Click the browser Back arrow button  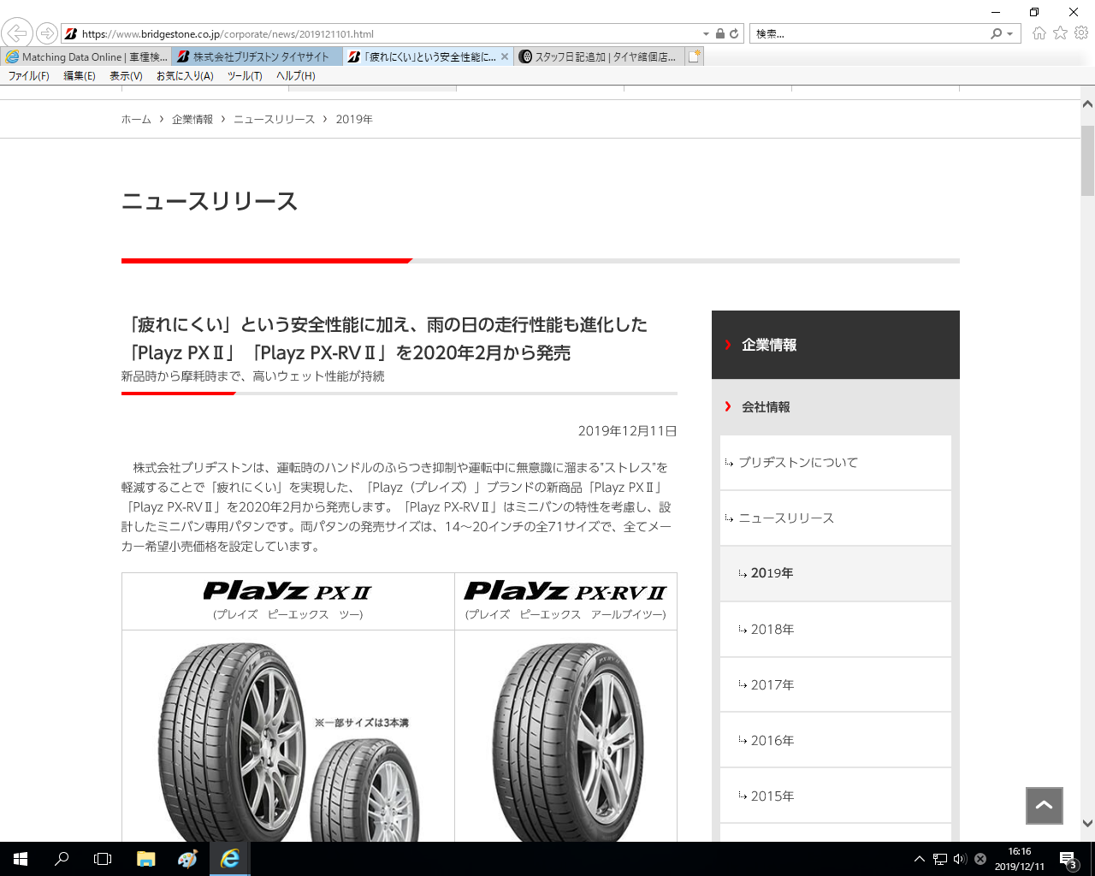click(x=16, y=33)
